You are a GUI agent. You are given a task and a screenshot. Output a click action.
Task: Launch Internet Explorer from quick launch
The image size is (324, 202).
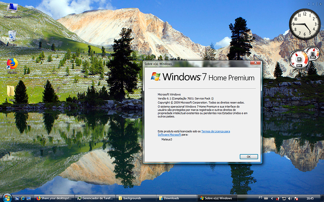point(23,198)
